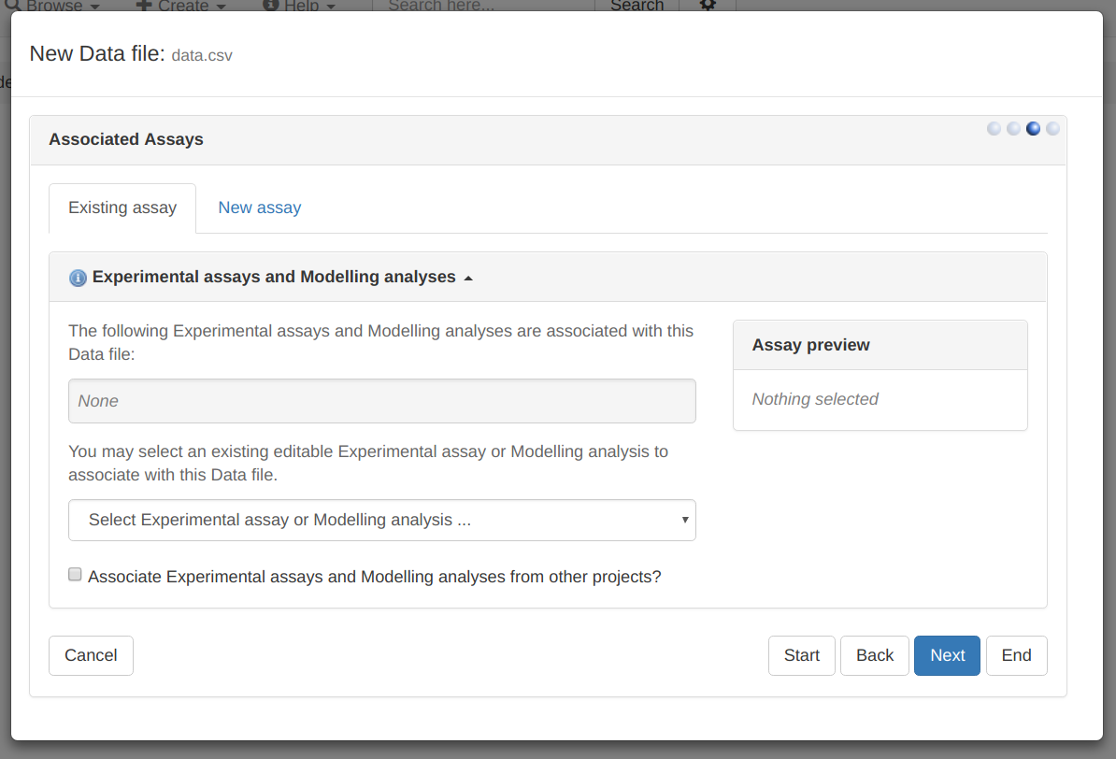Open the Help menu in the top bar

coord(299,6)
